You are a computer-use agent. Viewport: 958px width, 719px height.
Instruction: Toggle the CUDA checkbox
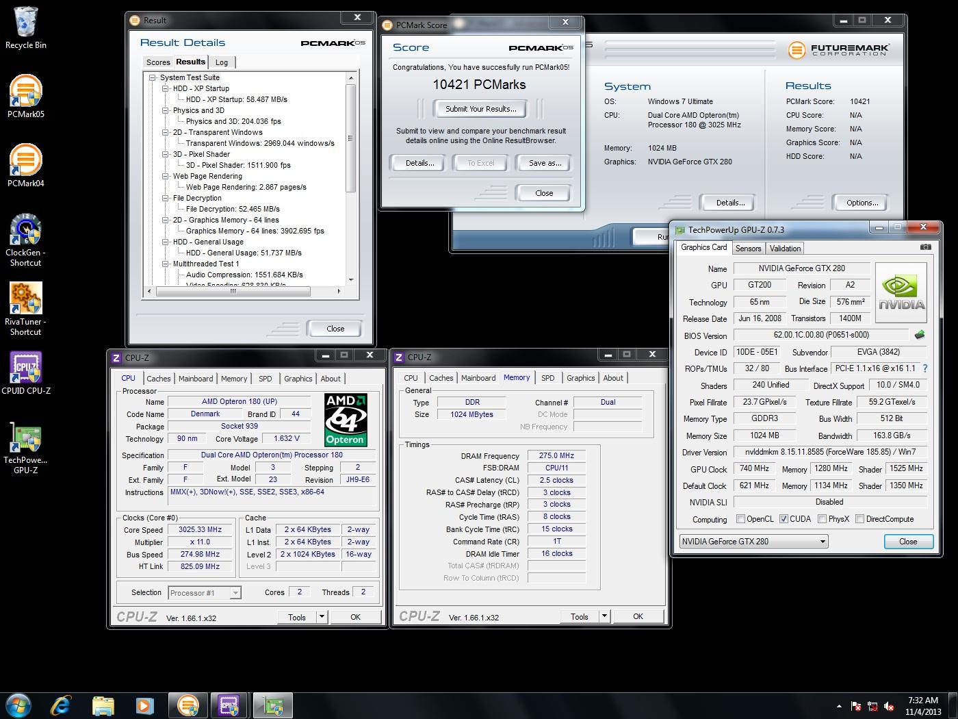coord(784,519)
